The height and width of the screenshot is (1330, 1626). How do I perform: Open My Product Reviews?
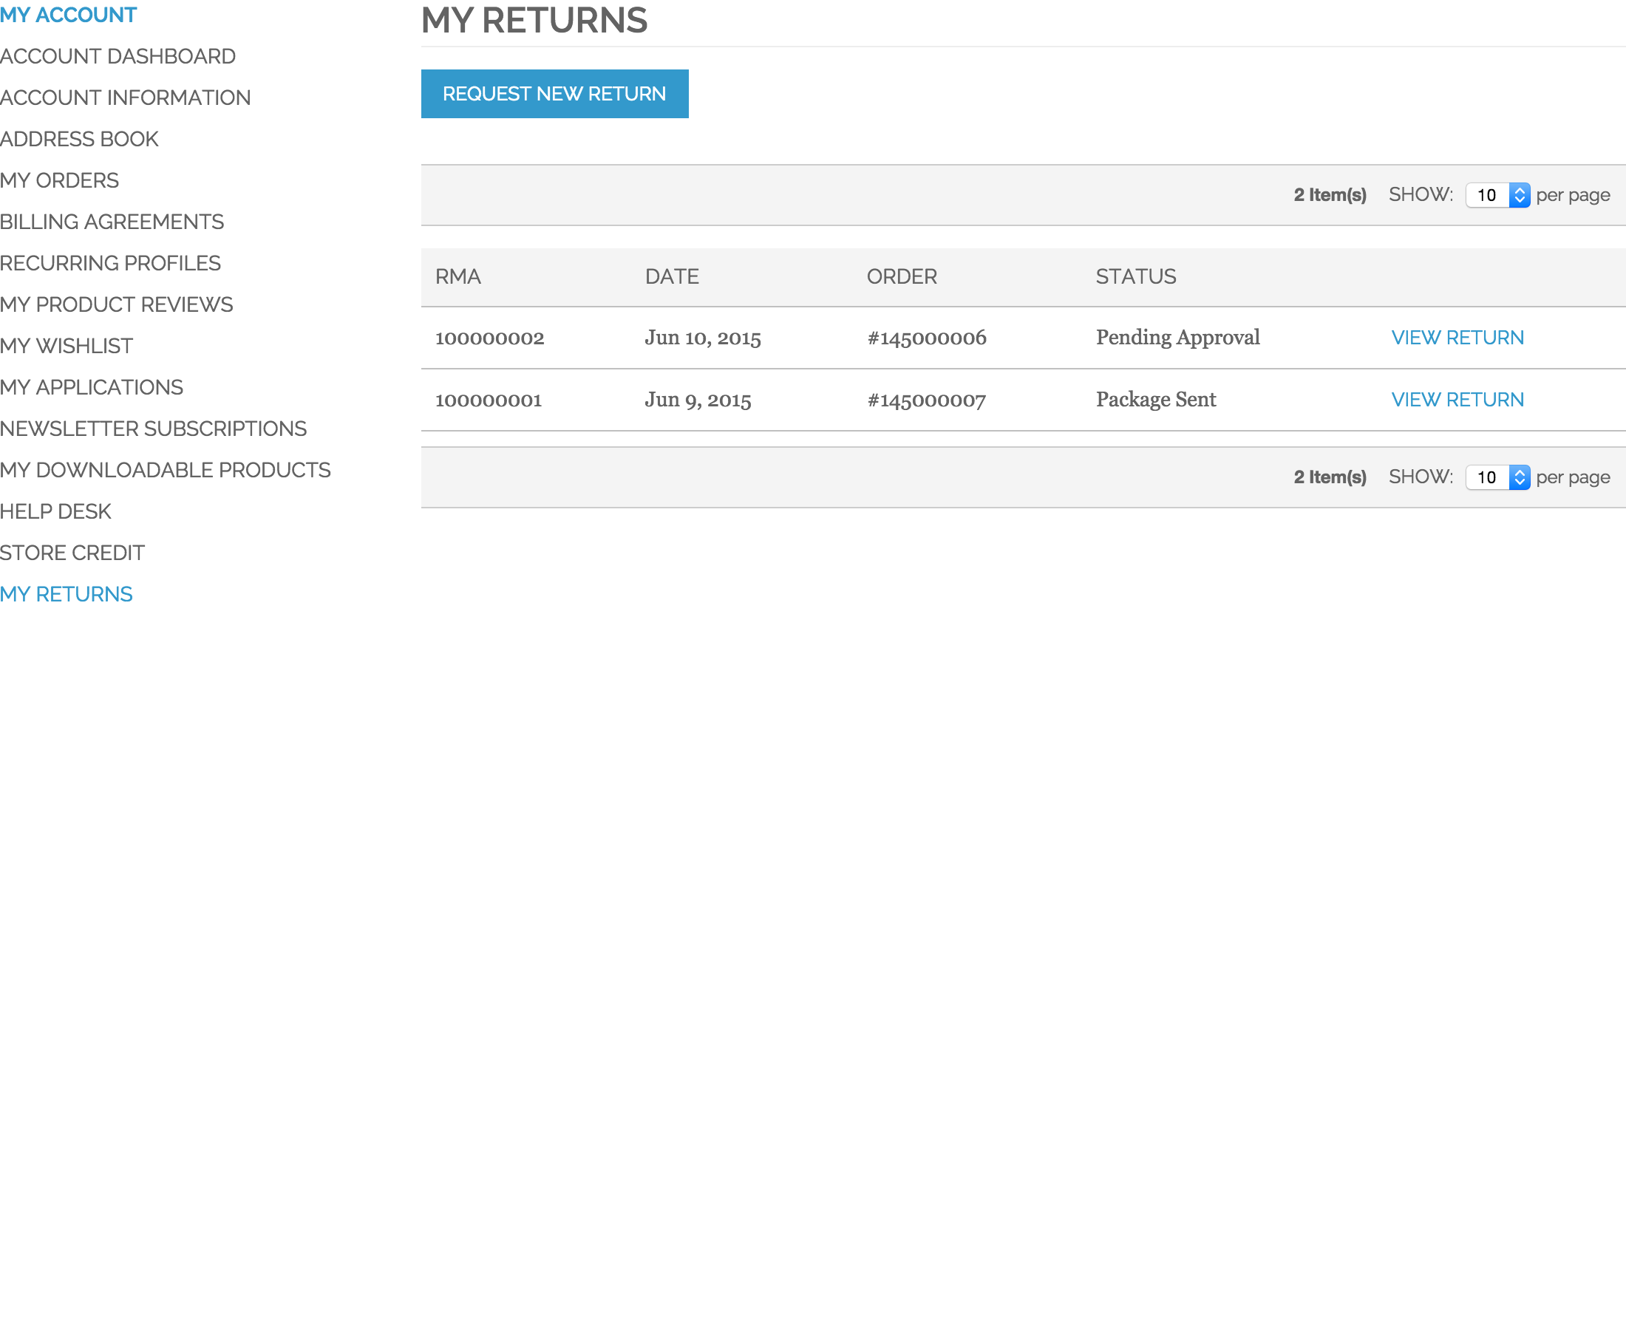117,304
